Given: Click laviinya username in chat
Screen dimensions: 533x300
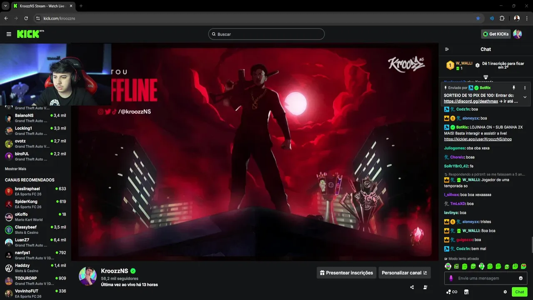Looking at the screenshot, I should point(451,212).
